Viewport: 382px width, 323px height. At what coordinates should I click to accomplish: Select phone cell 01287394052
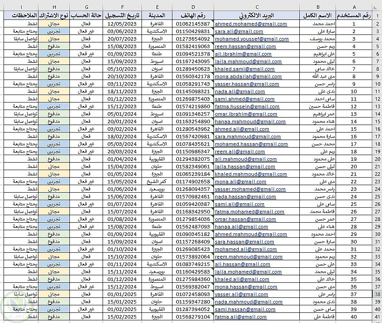(x=193, y=309)
